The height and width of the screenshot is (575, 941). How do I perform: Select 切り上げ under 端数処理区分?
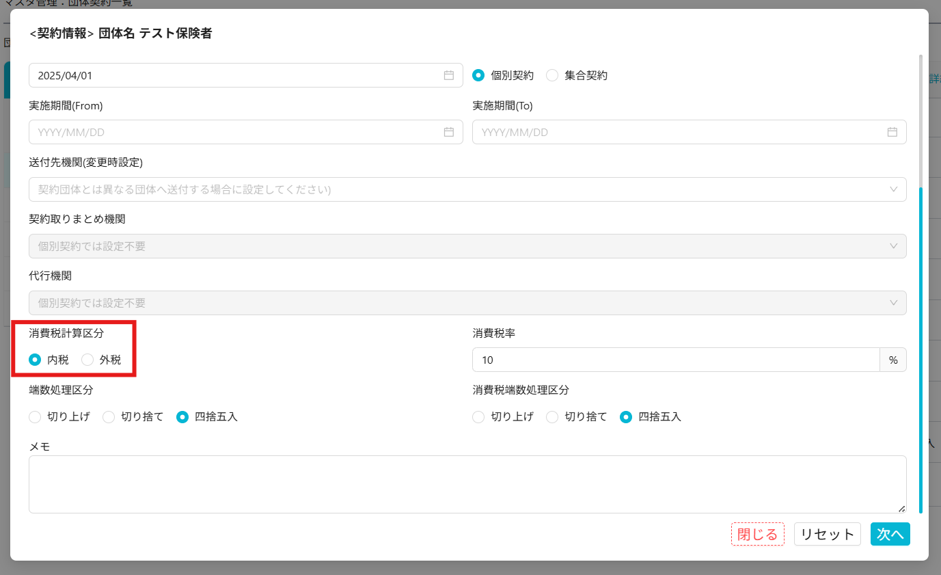tap(36, 416)
